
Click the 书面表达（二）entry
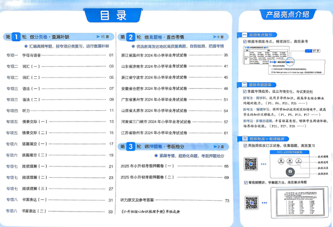[x=60, y=211]
